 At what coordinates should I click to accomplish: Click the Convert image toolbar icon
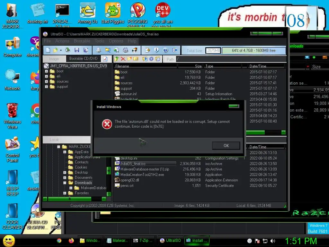(116, 50)
